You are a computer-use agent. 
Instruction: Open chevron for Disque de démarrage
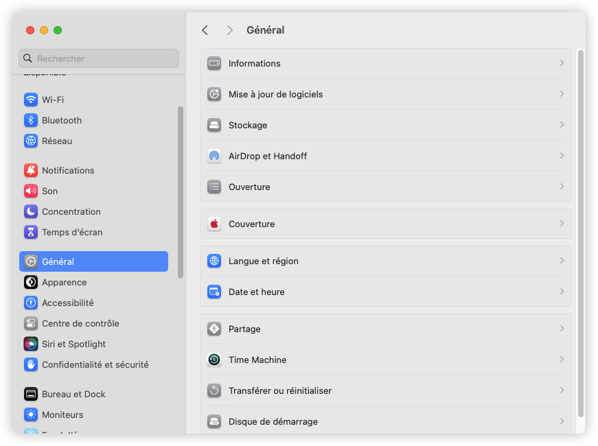(562, 421)
